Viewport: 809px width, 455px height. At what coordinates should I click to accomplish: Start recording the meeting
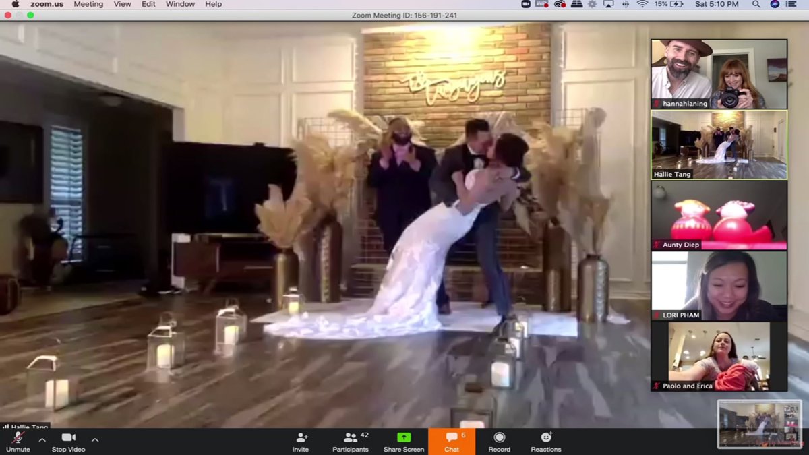(499, 442)
